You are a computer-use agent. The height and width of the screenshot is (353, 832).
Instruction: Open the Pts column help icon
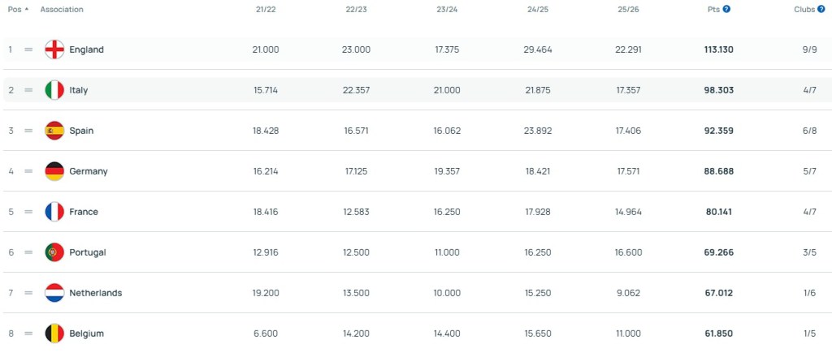click(726, 9)
